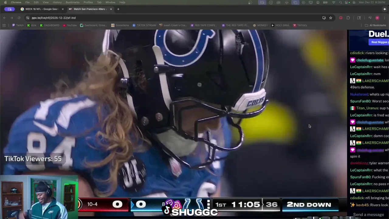Click the TikTok Viewers: 55 overlay

33,158
